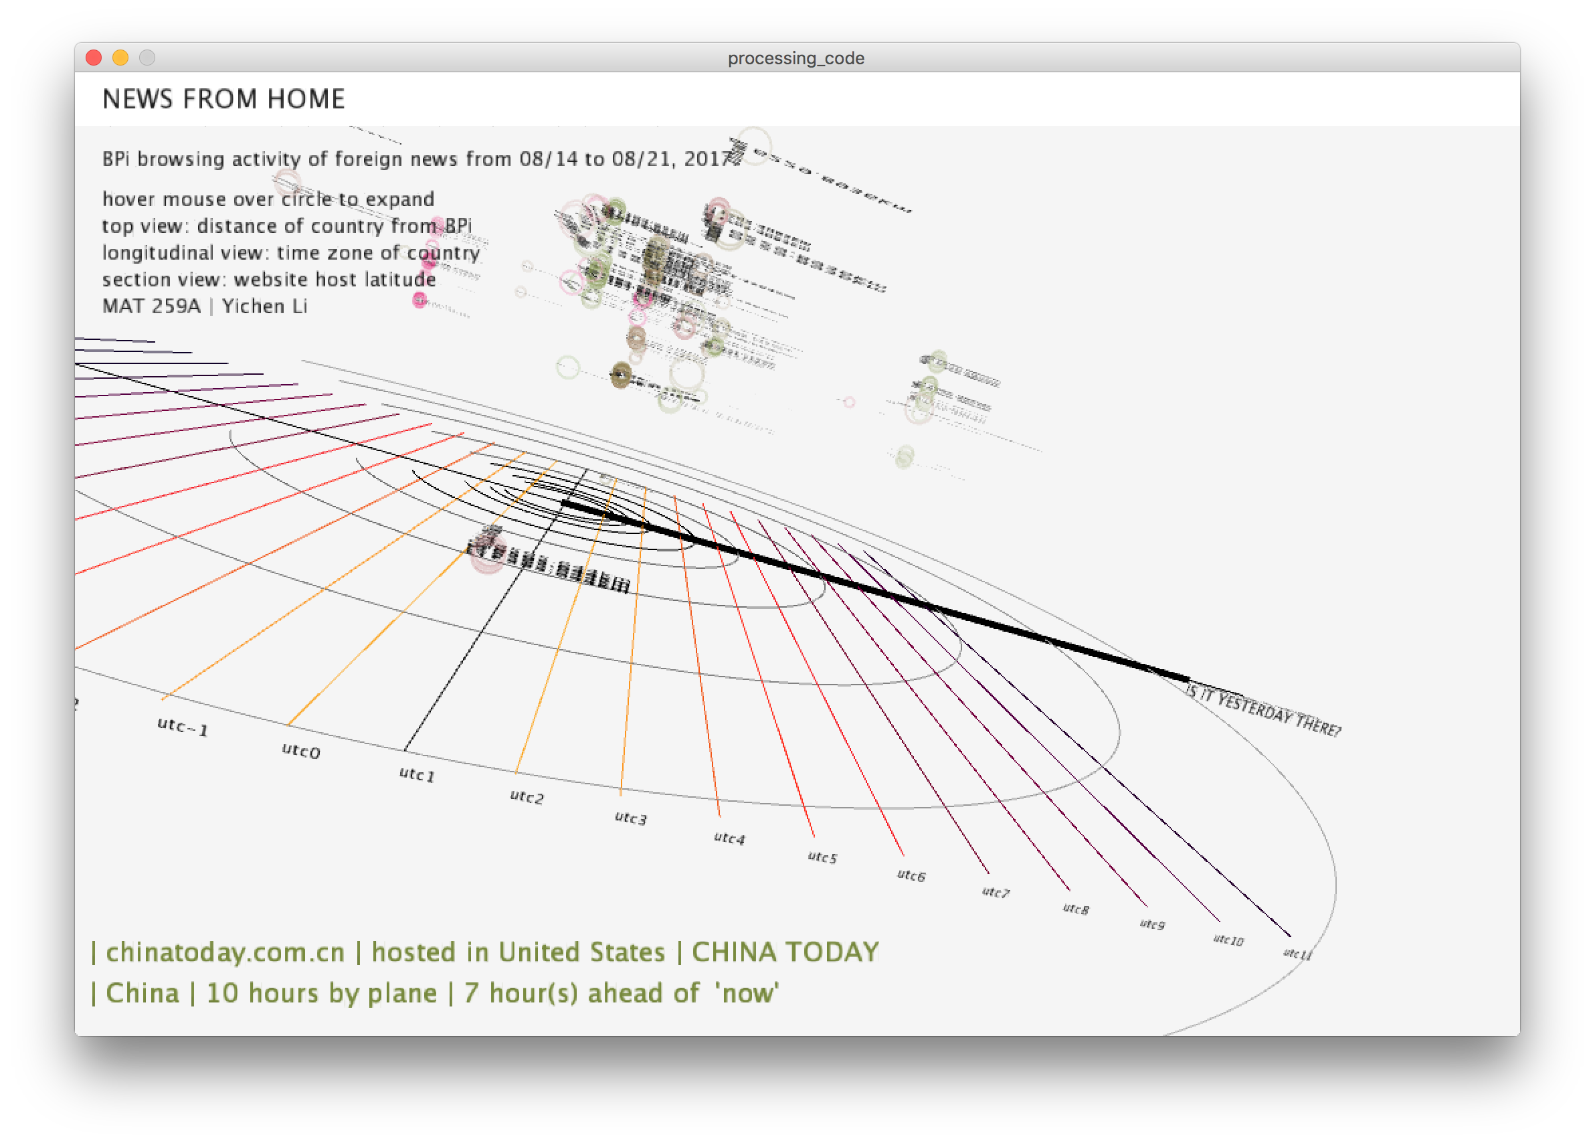Select the utc3 time zone marker

(x=630, y=817)
